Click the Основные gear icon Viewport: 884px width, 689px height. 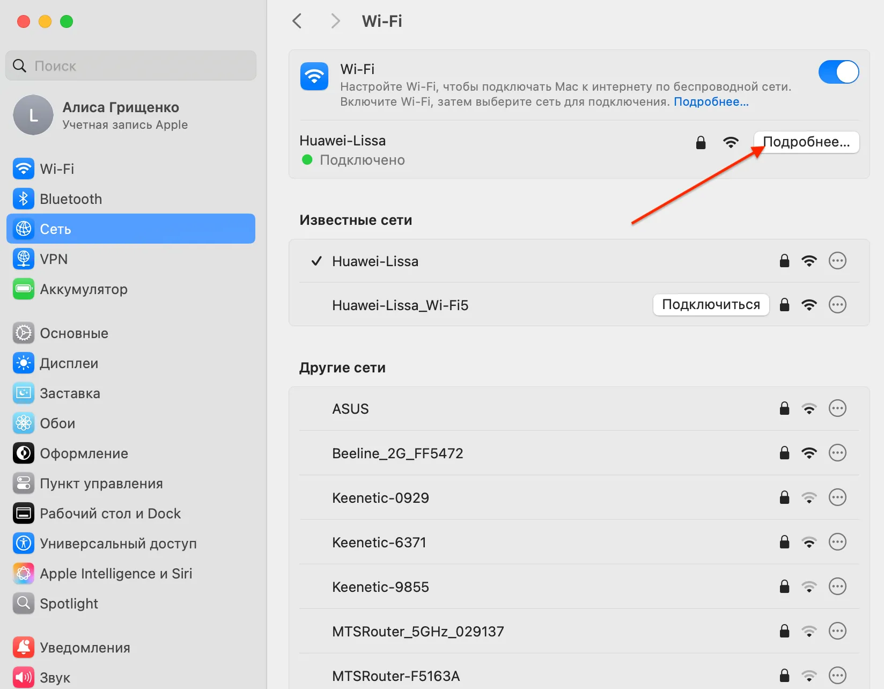click(x=24, y=333)
